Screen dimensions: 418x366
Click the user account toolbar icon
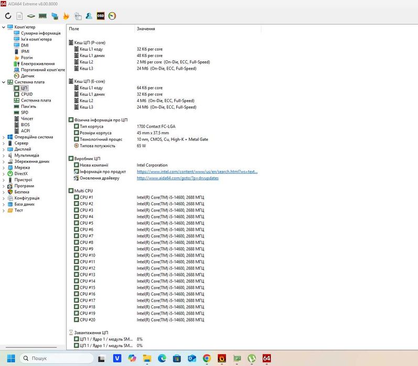[x=89, y=16]
